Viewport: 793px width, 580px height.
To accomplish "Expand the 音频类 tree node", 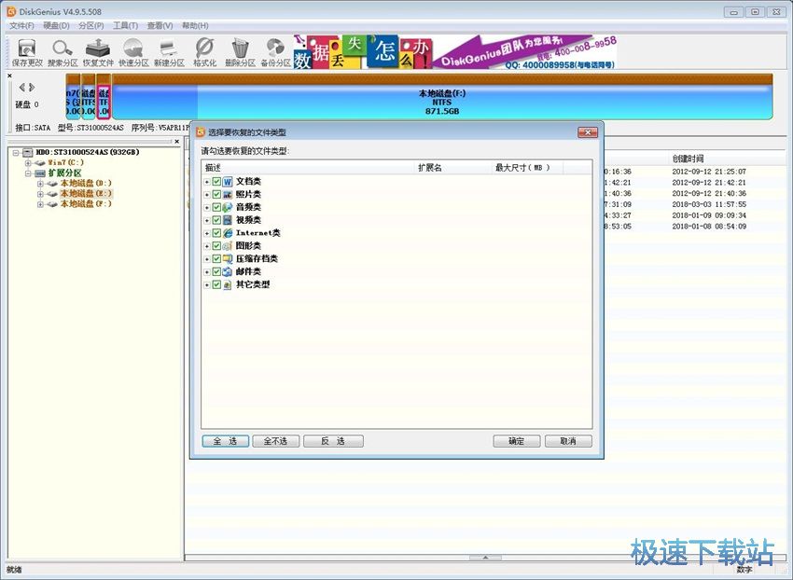I will pyautogui.click(x=207, y=208).
